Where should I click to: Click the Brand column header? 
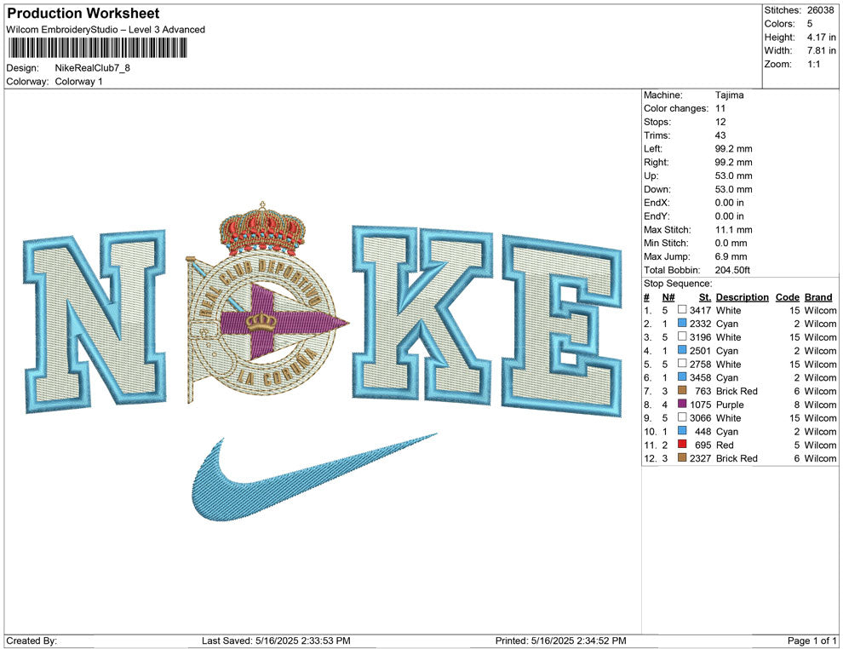818,296
